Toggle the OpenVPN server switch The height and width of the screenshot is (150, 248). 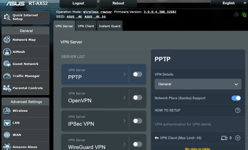pos(137,97)
